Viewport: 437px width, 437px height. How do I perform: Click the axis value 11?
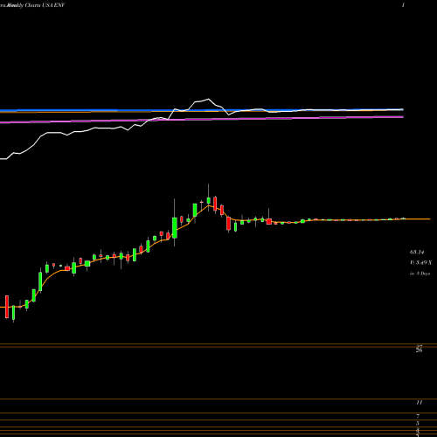coord(419,403)
